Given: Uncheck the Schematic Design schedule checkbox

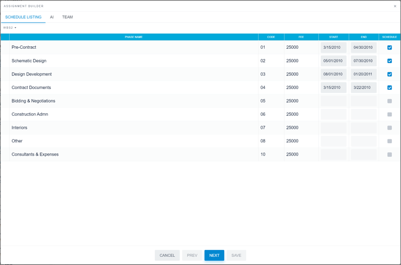Looking at the screenshot, I should (x=389, y=61).
